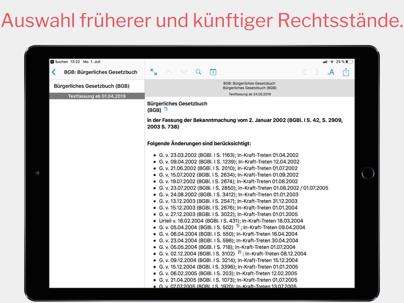Jump to previous section with up chevron
Screen dimensions: 404x303
[x=169, y=72]
